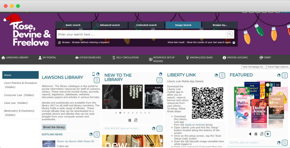290x148 pixels.
Task: Switch to the Advanced search tab
Action: click(110, 25)
